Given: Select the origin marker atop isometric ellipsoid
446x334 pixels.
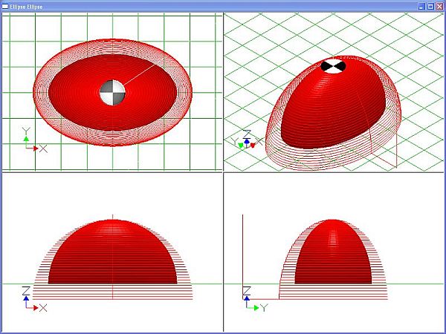Looking at the screenshot, I should (334, 66).
